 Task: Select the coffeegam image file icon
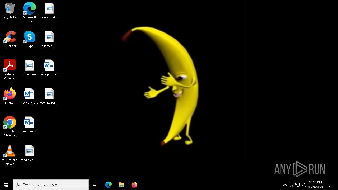(x=29, y=68)
